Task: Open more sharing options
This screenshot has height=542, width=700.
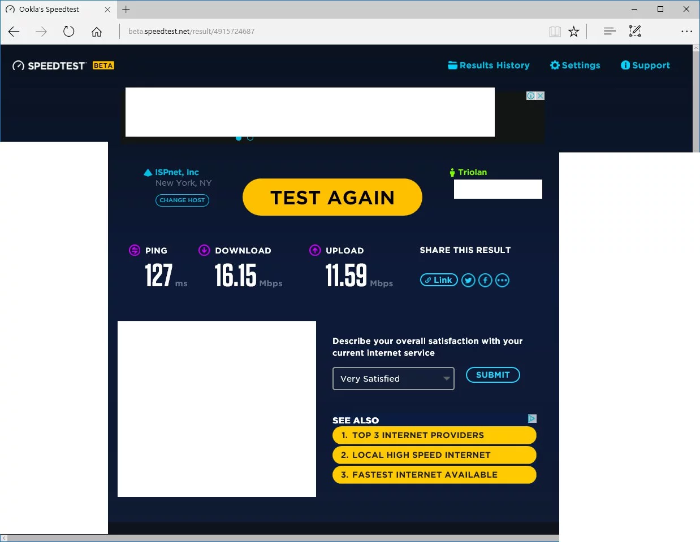Action: click(502, 280)
